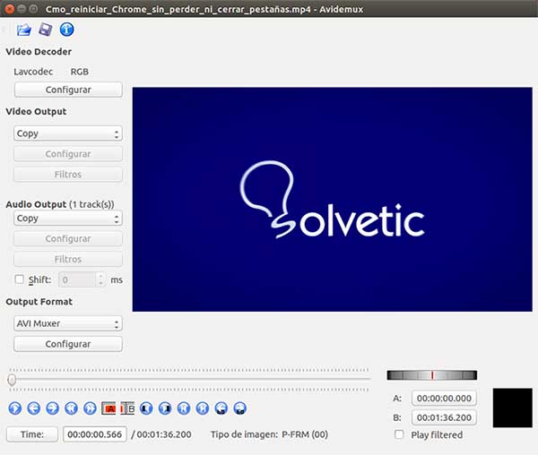Skip forward 60 seconds
538x455 pixels.
coord(239,408)
